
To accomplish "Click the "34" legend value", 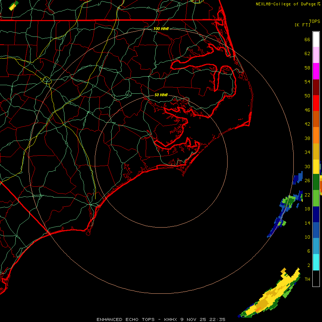I will [307, 152].
